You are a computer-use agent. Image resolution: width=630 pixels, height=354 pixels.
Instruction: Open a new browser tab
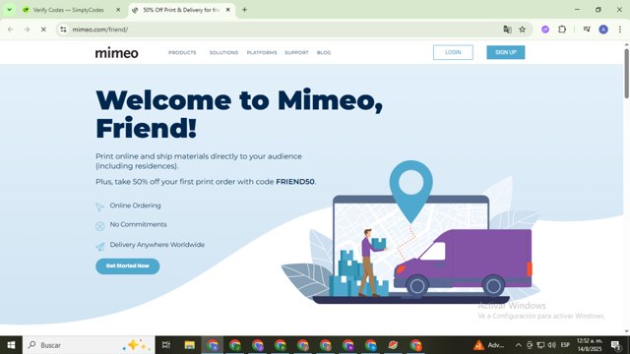(x=244, y=10)
